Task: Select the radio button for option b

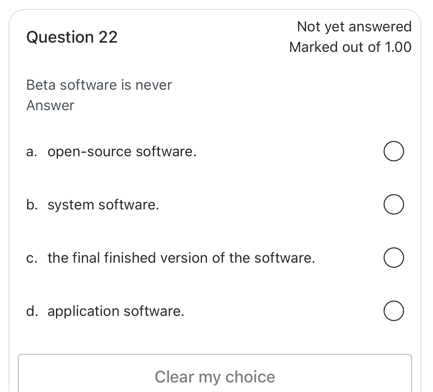Action: coord(393,204)
